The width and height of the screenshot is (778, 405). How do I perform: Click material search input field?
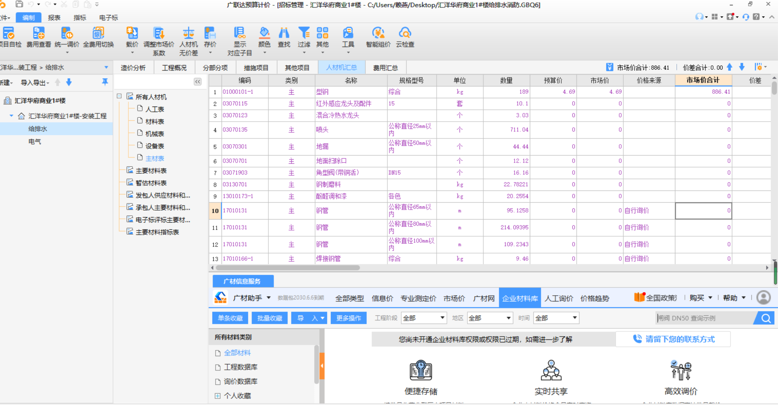[705, 318]
